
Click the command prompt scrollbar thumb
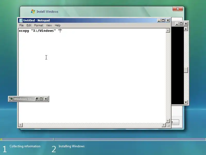186,70
